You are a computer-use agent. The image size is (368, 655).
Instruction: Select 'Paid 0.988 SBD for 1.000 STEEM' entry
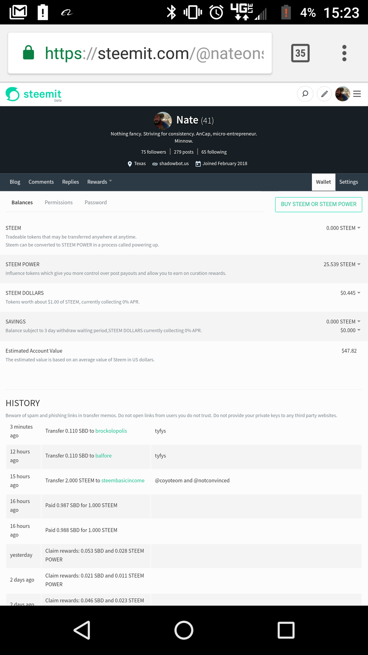tap(81, 530)
